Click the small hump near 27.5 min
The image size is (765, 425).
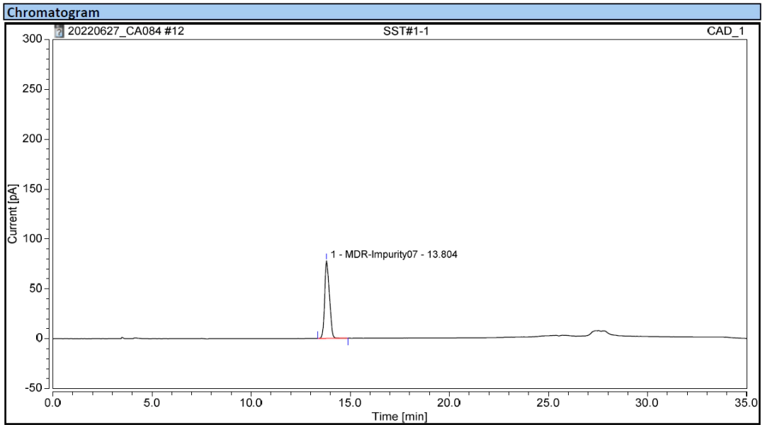tap(600, 332)
